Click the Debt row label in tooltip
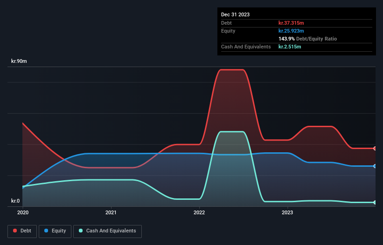Viewport: 383px width, 245px height. (226, 23)
